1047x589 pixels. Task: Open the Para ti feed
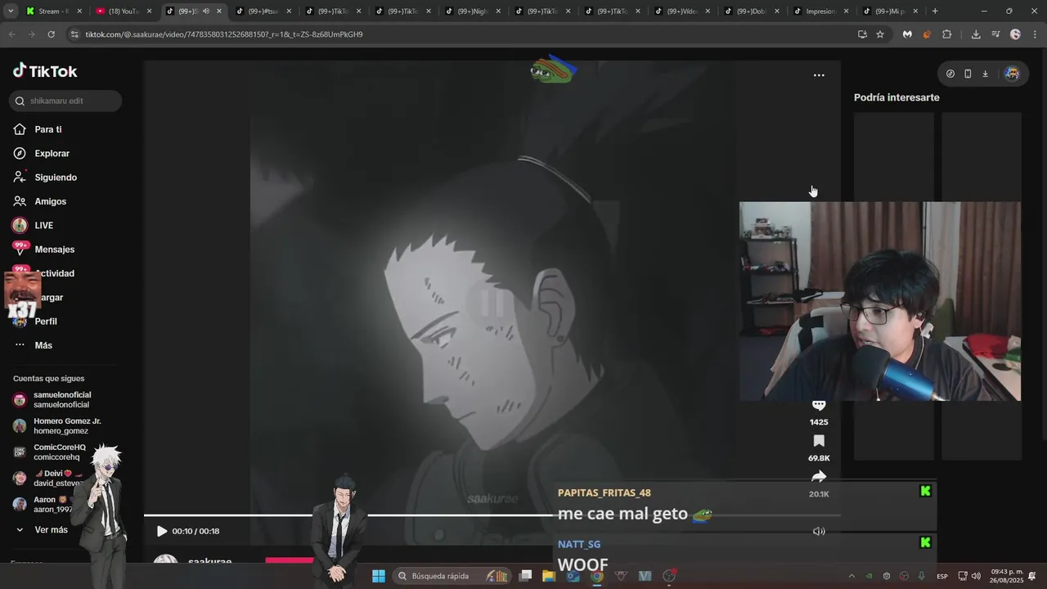[47, 129]
